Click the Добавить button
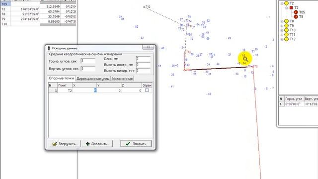 coord(97,144)
